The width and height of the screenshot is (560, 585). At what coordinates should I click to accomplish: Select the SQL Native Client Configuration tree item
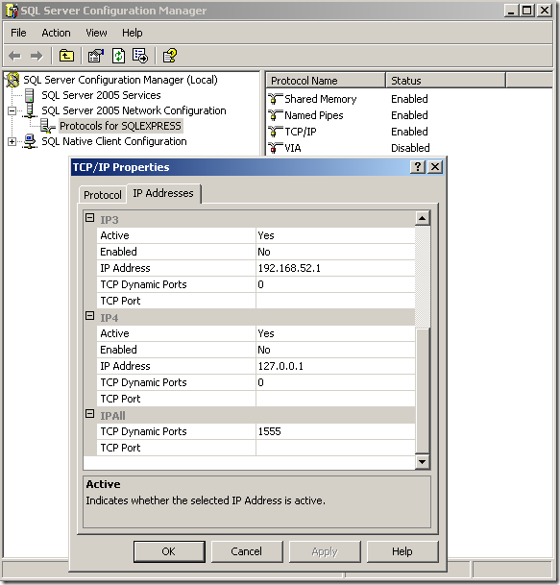pos(114,142)
